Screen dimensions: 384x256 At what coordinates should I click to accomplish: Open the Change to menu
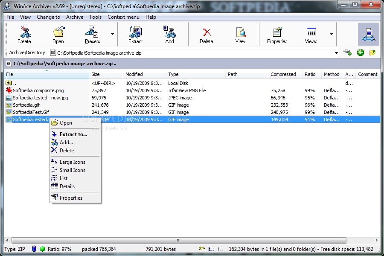[x=48, y=17]
